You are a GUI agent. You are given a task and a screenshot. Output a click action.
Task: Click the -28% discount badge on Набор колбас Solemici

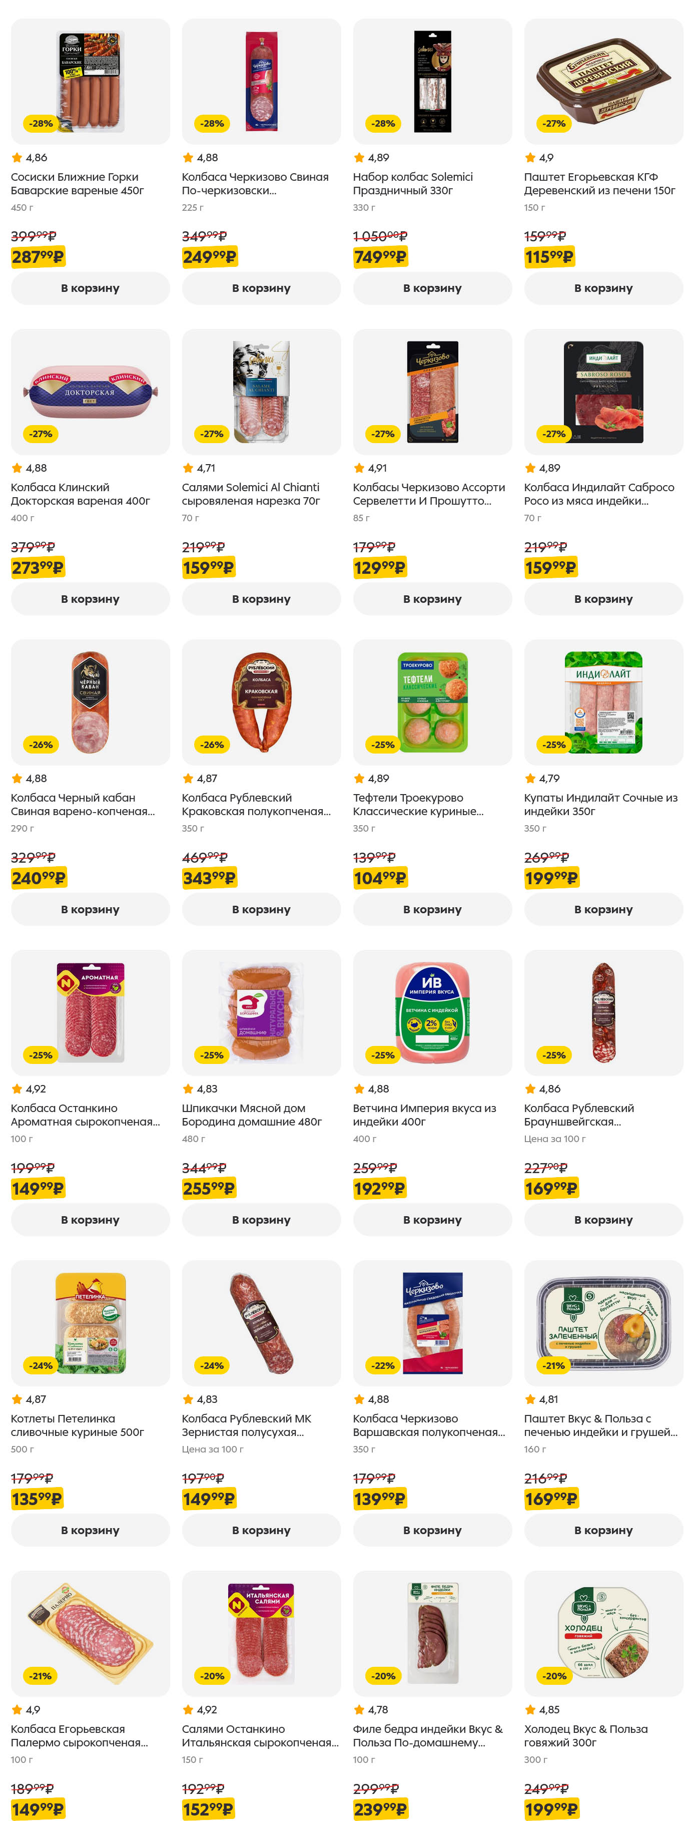(383, 124)
